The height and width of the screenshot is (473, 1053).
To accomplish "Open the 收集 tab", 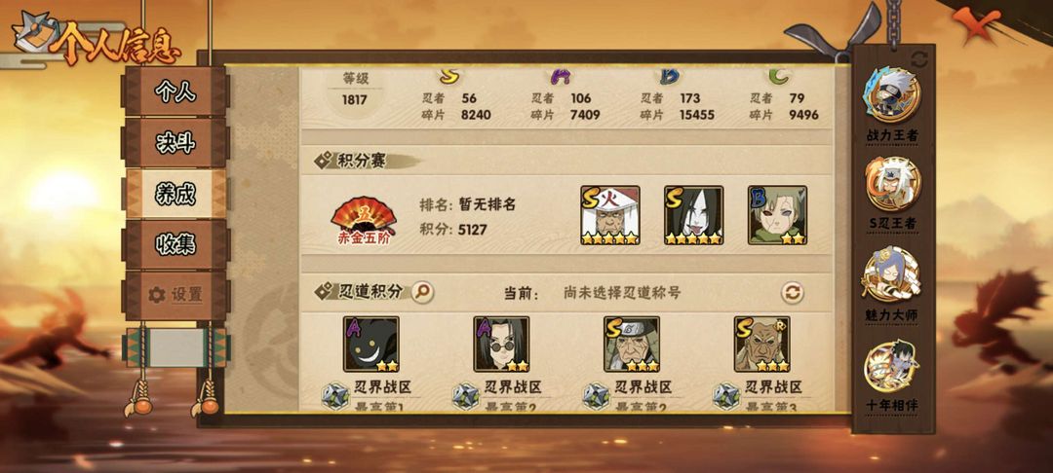I will tap(175, 244).
